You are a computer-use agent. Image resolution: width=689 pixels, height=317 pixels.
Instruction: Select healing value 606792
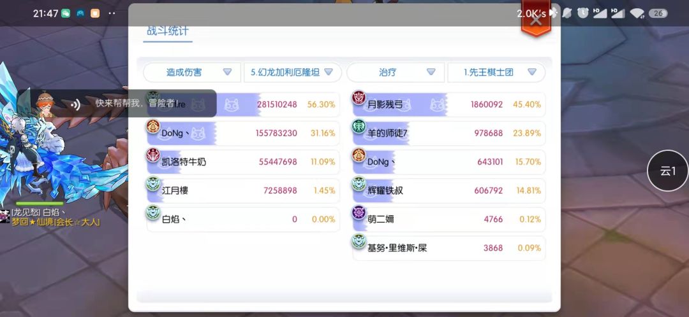pyautogui.click(x=488, y=191)
